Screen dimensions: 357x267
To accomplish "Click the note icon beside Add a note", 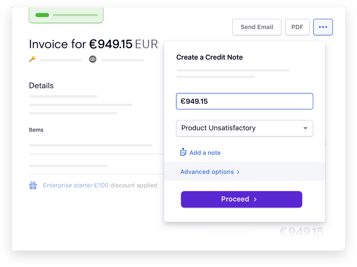I will 183,152.
